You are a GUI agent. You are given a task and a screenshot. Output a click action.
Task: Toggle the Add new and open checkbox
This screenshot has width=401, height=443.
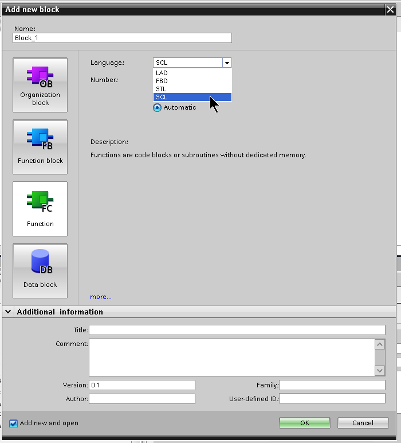[13, 423]
